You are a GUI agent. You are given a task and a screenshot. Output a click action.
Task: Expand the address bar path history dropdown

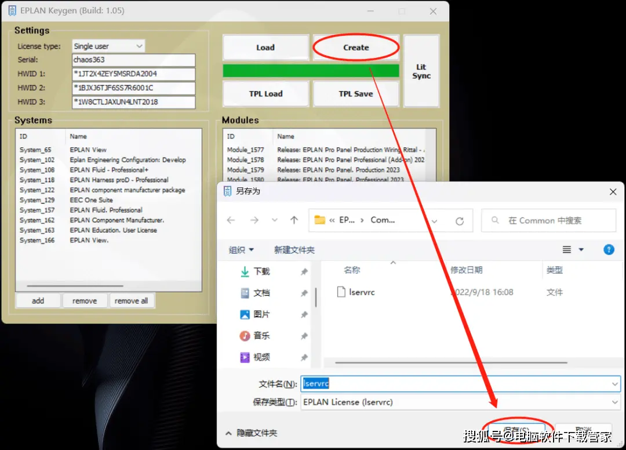pyautogui.click(x=434, y=221)
